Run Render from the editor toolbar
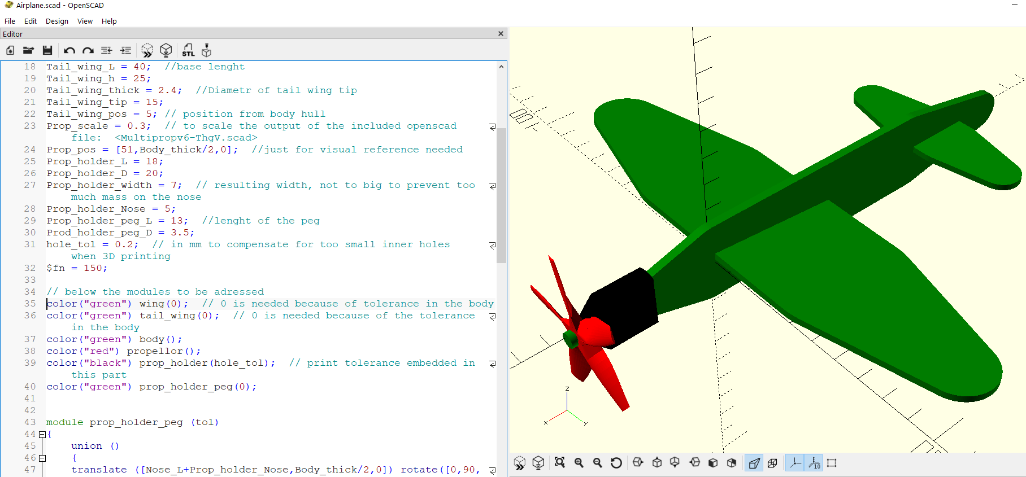Image resolution: width=1026 pixels, height=477 pixels. (x=166, y=50)
